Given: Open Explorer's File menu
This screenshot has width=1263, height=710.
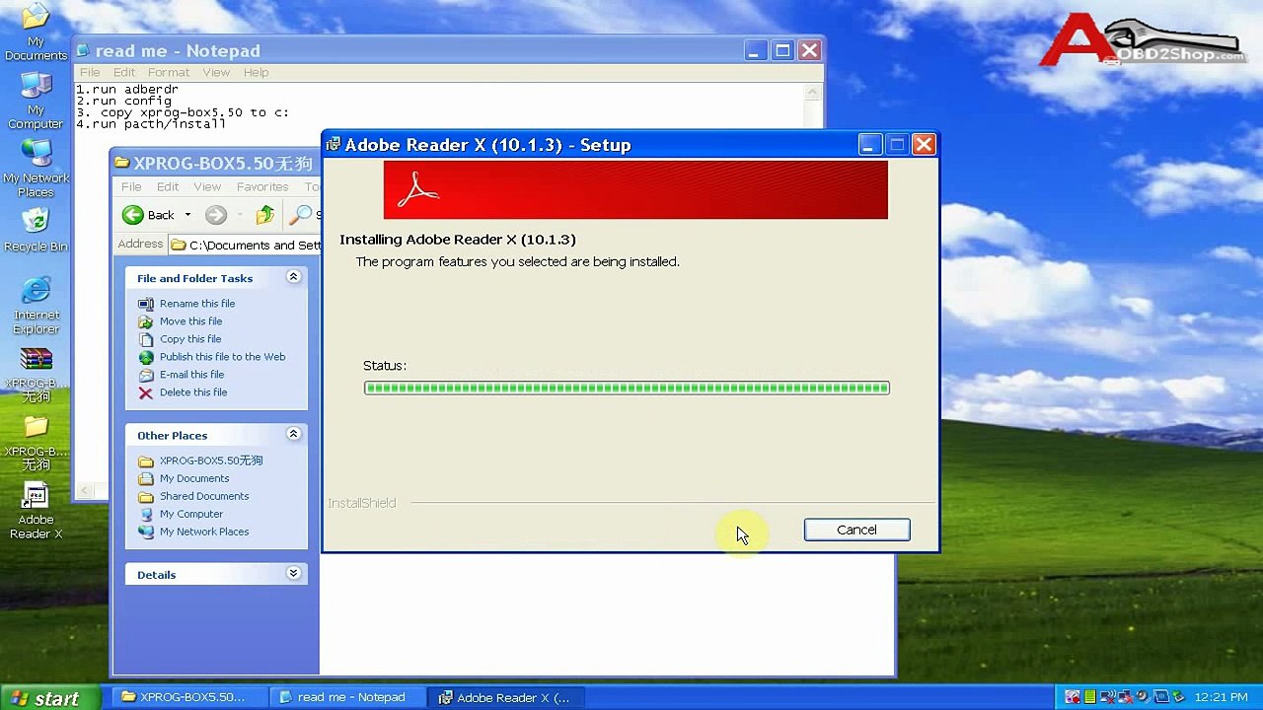Looking at the screenshot, I should [x=131, y=186].
